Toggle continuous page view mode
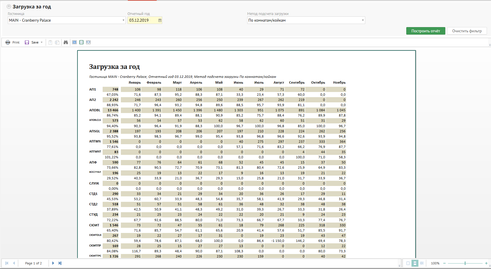Viewport: 491px width, 269px height. pyautogui.click(x=415, y=263)
